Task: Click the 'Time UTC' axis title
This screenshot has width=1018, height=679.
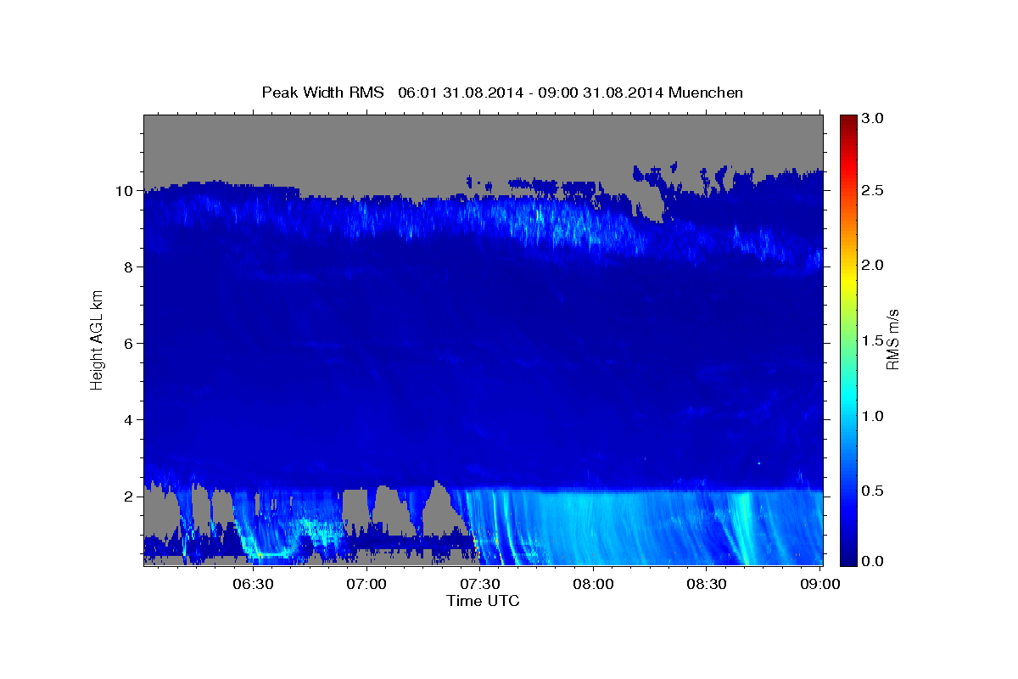Action: click(x=483, y=601)
